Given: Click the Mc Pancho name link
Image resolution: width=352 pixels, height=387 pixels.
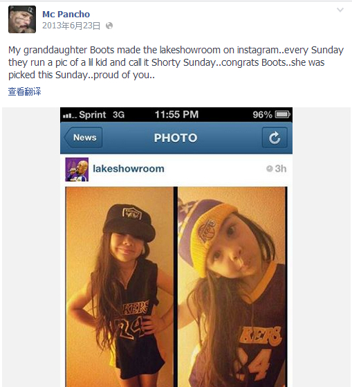Looking at the screenshot, I should [x=66, y=14].
